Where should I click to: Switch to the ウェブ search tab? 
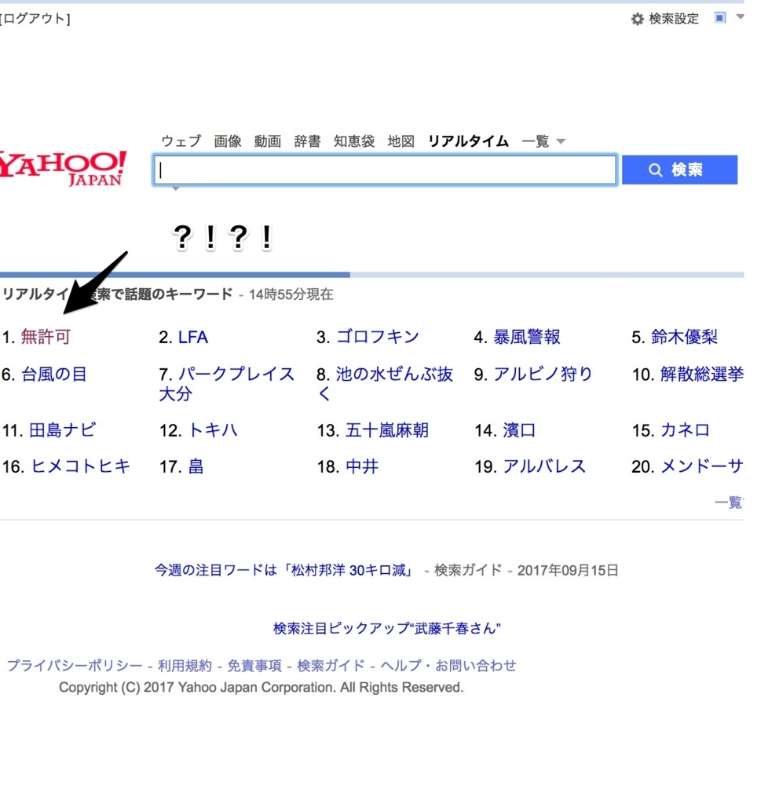coord(181,141)
